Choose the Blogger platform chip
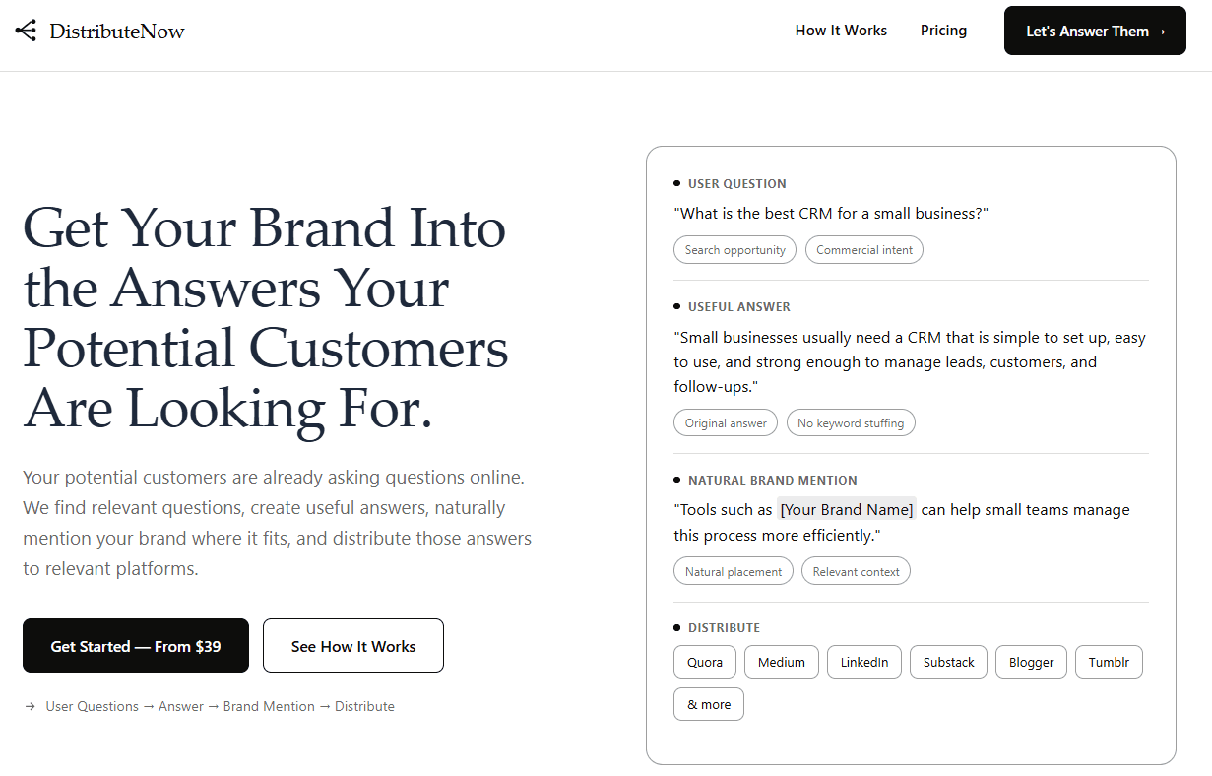This screenshot has height=776, width=1212. [1032, 662]
